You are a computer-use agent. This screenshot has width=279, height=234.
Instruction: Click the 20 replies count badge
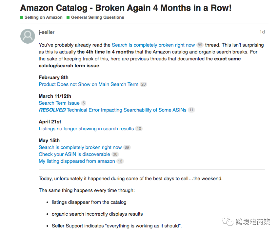[143, 84]
